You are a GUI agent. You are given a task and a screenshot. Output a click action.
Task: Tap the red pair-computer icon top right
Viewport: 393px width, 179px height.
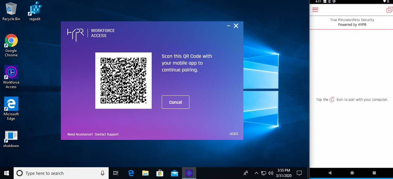point(389,10)
